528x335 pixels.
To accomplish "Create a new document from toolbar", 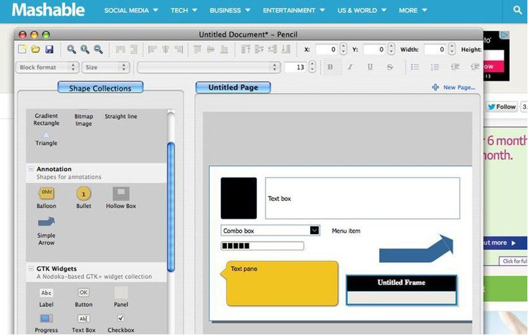I will pos(23,49).
